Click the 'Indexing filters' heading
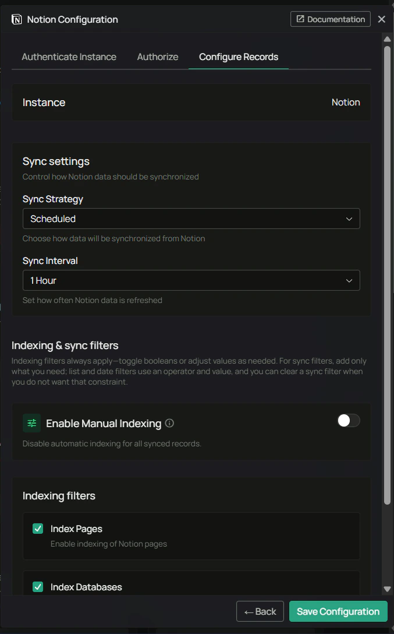 pos(59,496)
